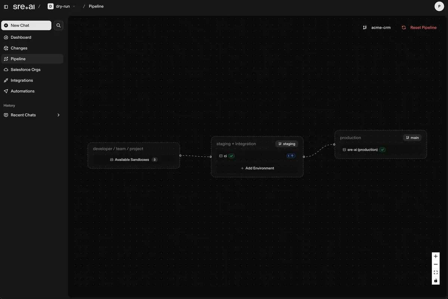Viewport: 448px width, 299px height.
Task: Open the dry-run project dropdown
Action: [62, 6]
